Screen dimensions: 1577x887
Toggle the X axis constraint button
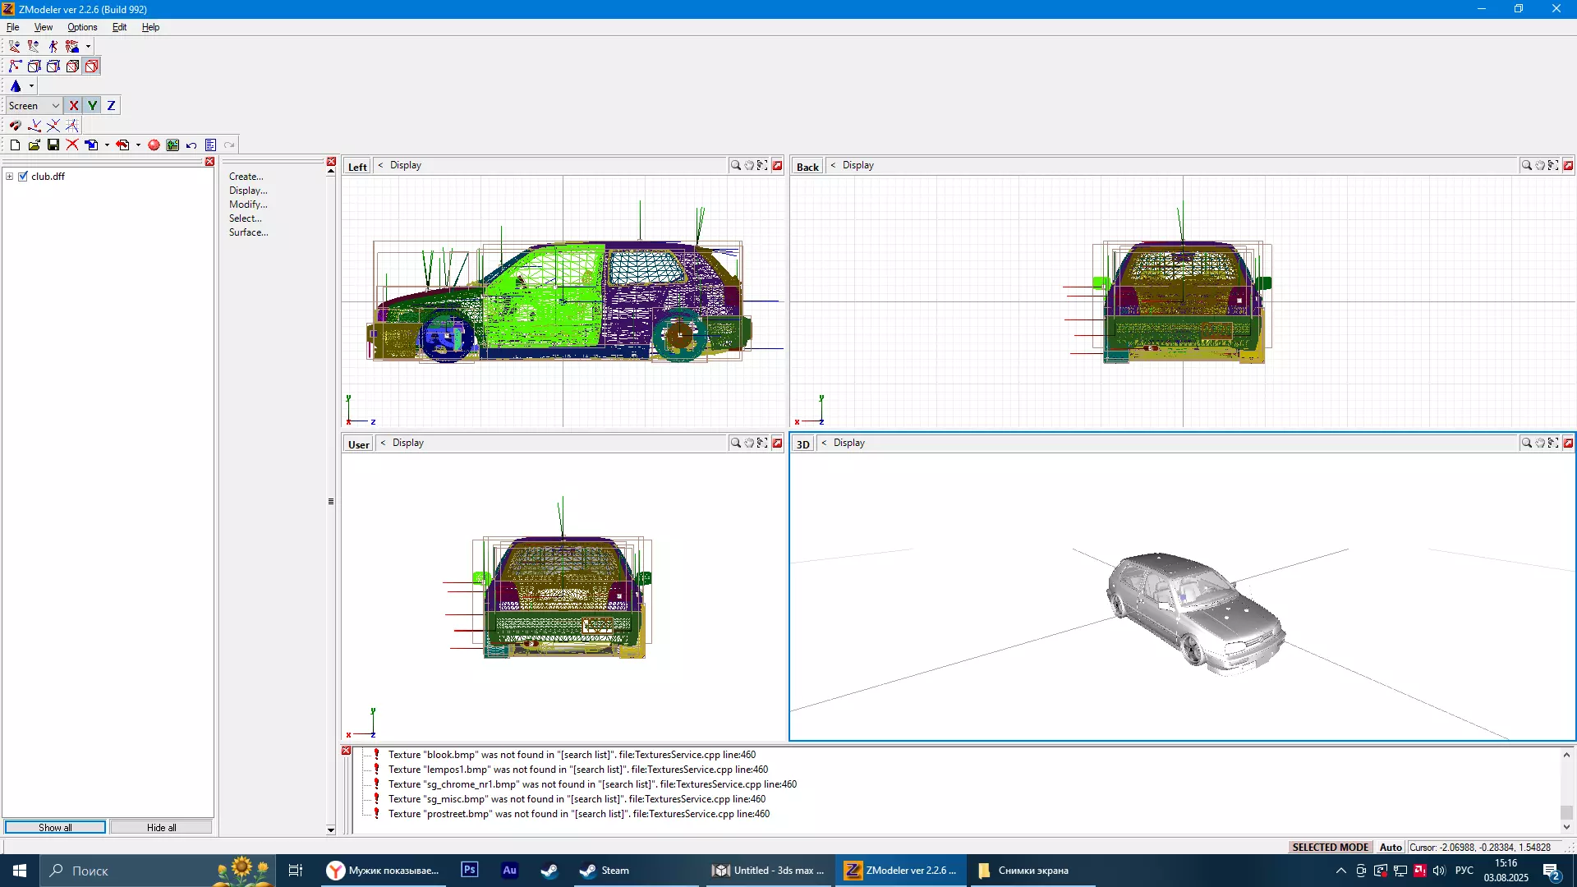(x=74, y=106)
